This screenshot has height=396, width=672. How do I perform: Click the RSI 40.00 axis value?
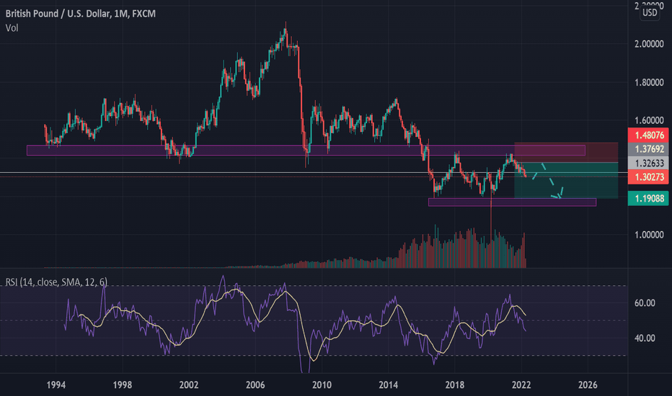[645, 338]
